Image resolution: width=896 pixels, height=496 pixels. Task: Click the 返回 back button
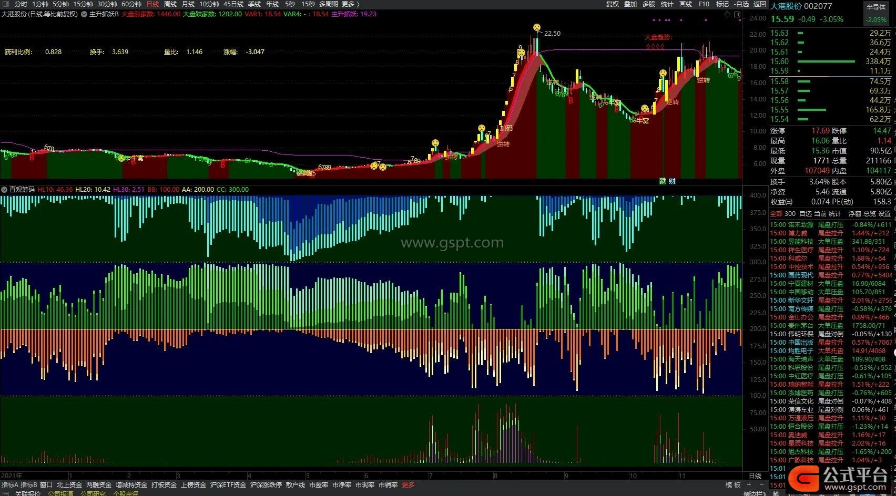(760, 4)
